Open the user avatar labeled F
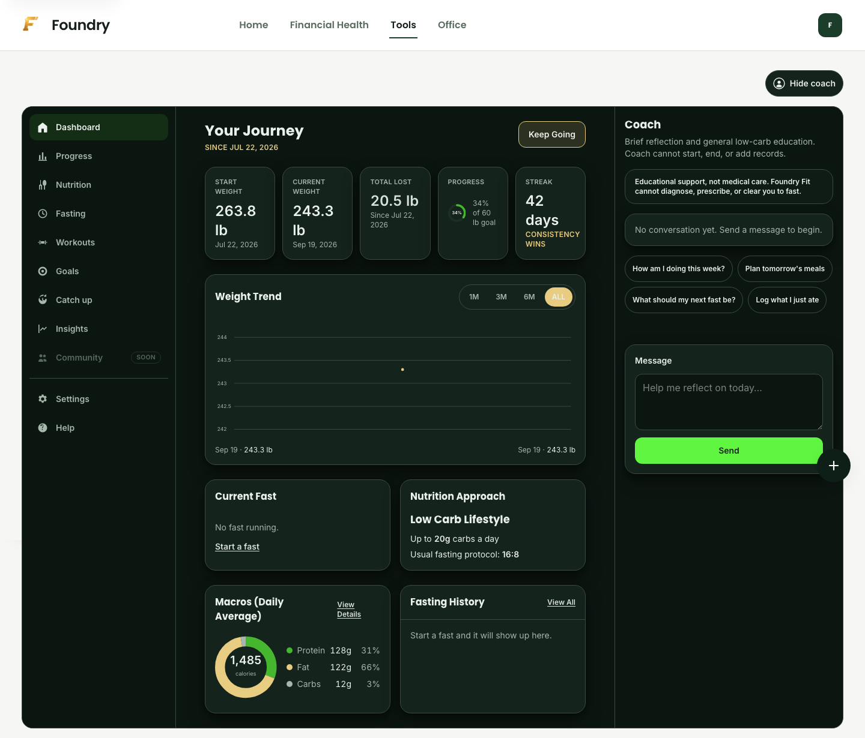Image resolution: width=865 pixels, height=738 pixels. point(830,25)
